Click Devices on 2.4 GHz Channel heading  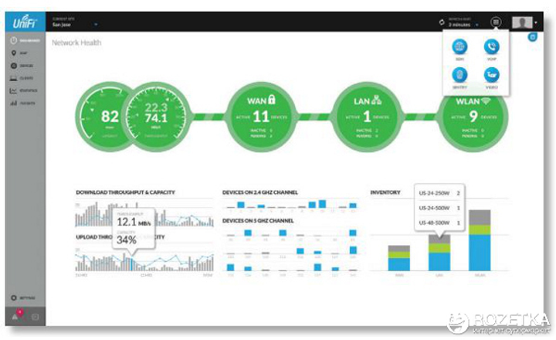[x=260, y=192]
